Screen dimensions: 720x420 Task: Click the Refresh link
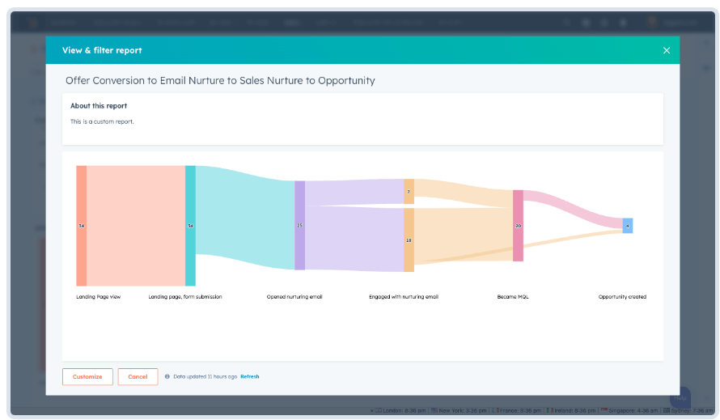[x=250, y=376]
